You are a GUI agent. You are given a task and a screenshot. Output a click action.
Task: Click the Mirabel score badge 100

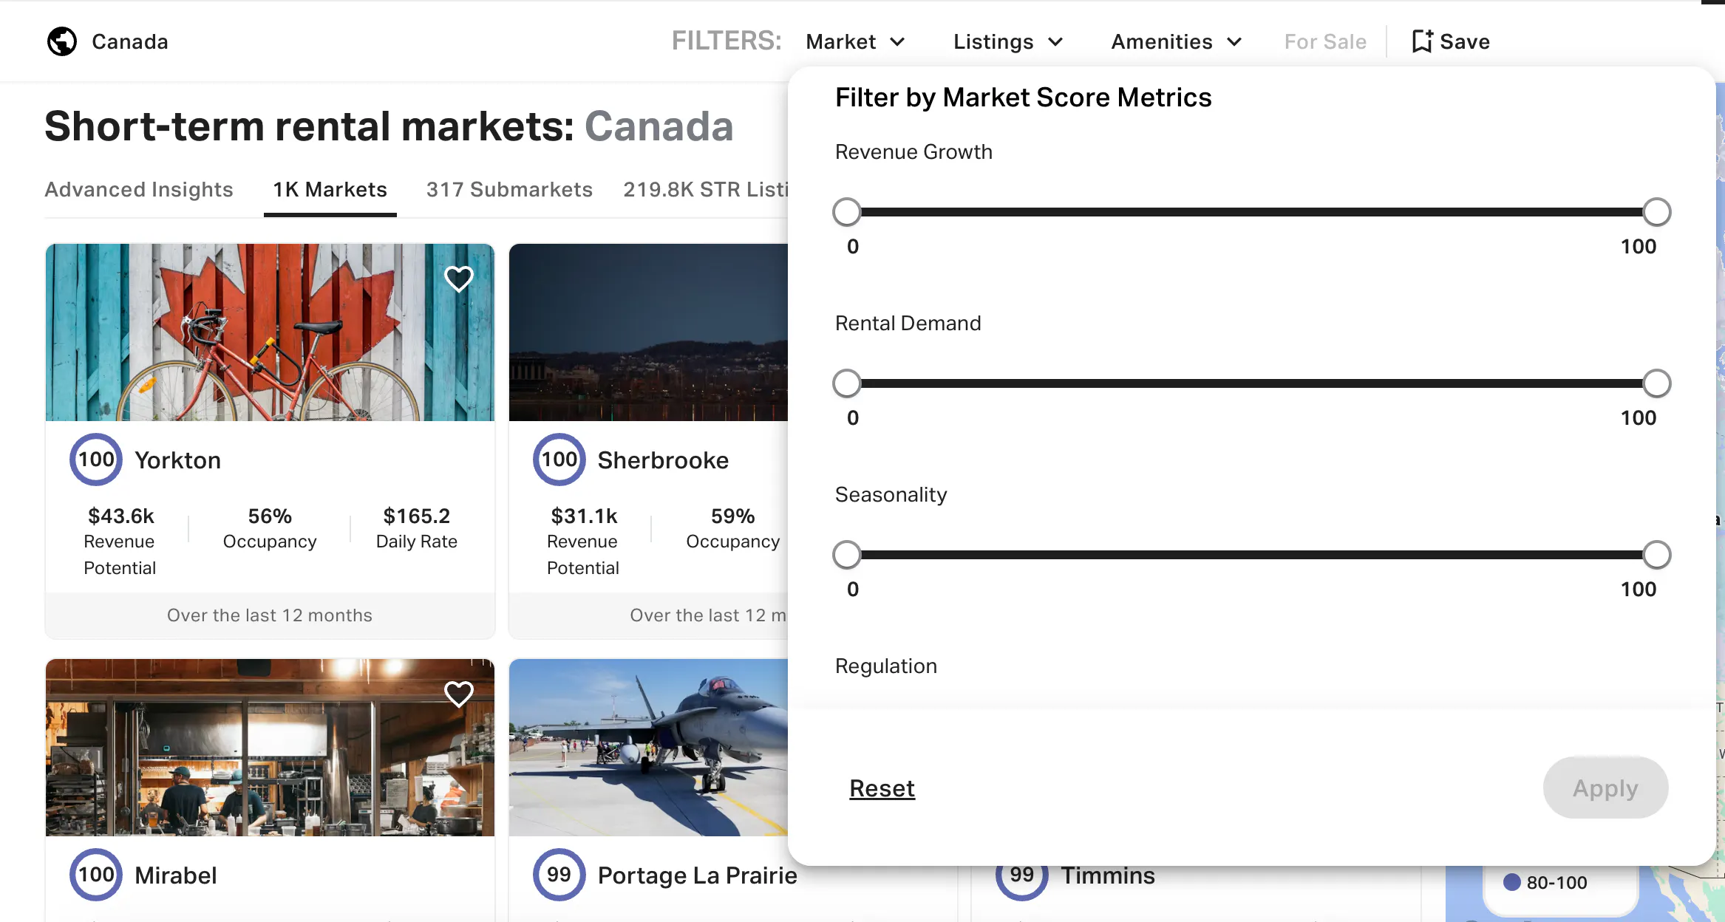(96, 875)
